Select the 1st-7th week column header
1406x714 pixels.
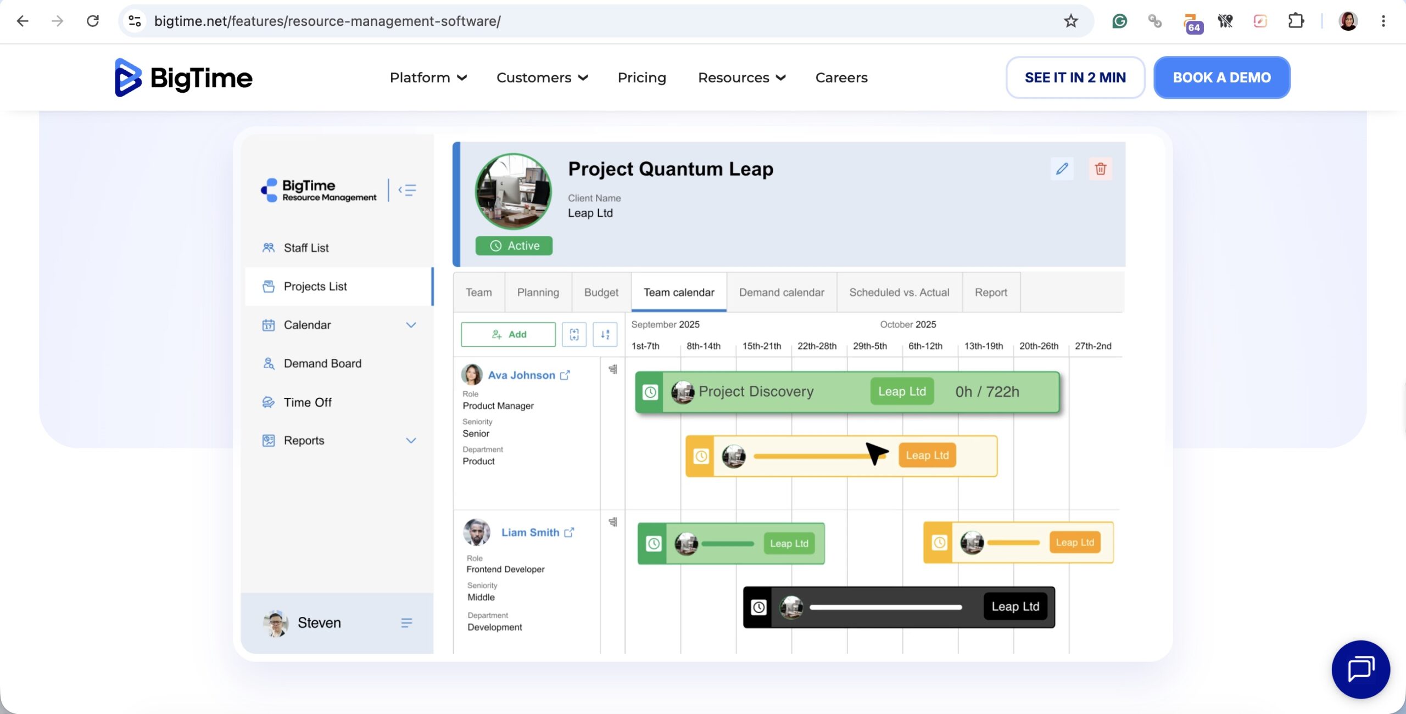645,346
